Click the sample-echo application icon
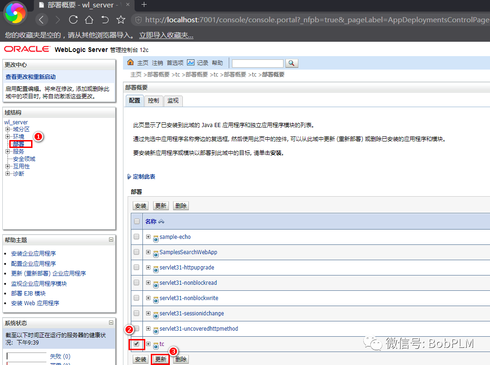490x365 pixels. 155,238
